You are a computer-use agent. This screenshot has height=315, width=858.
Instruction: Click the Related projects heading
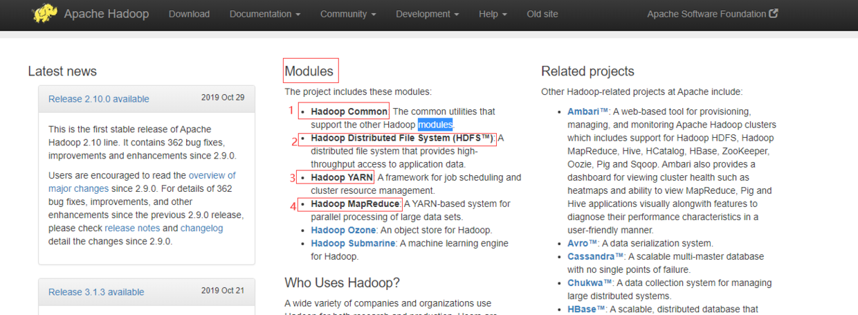587,71
